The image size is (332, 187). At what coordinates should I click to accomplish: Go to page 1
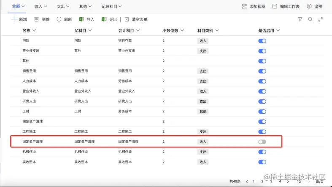[x=254, y=182]
